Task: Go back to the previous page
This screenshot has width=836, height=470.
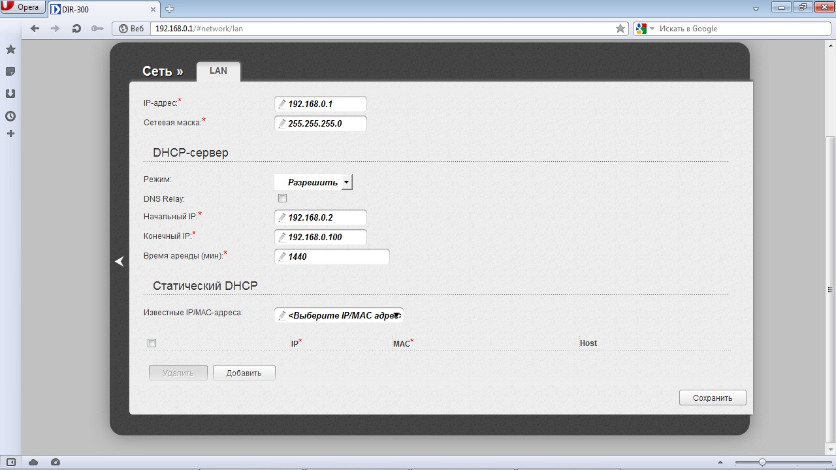Action: tap(35, 29)
